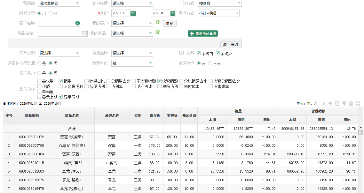This screenshot has width=364, height=193.
Task: Tick the 单箱值 checkbox
Action: point(39,92)
